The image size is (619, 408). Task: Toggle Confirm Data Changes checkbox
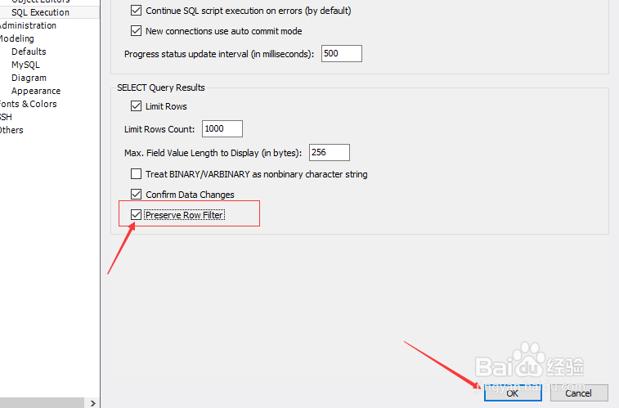(137, 195)
